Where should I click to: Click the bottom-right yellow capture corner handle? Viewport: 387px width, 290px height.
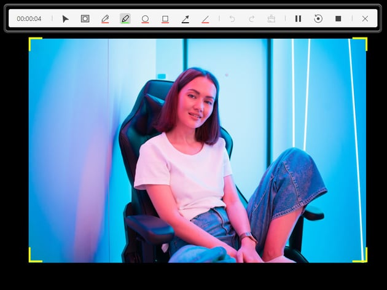[361, 256]
